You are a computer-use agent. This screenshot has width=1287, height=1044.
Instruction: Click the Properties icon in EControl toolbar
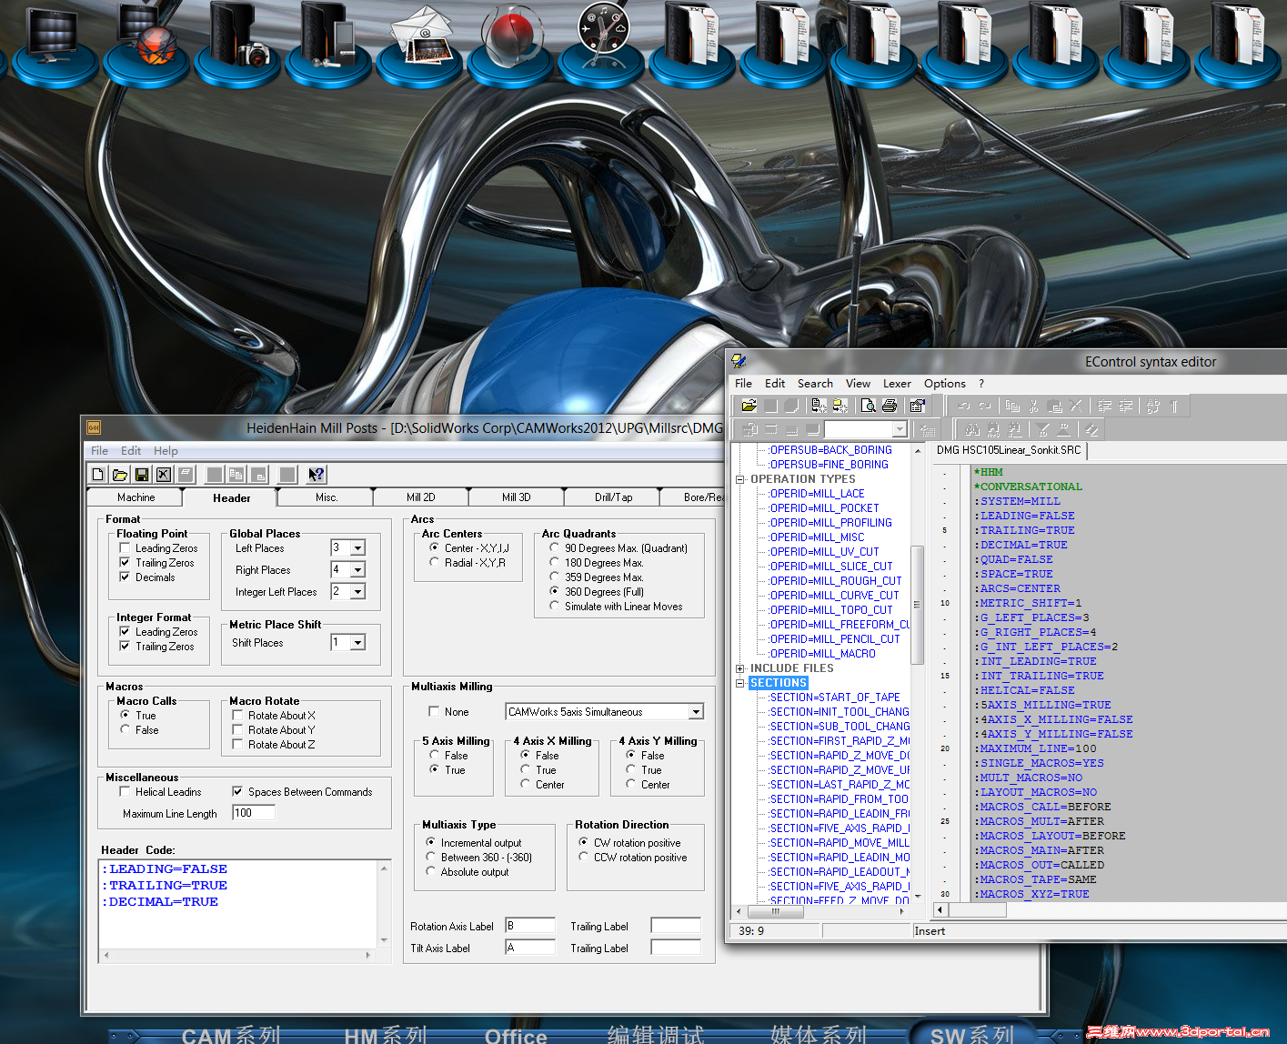click(918, 406)
